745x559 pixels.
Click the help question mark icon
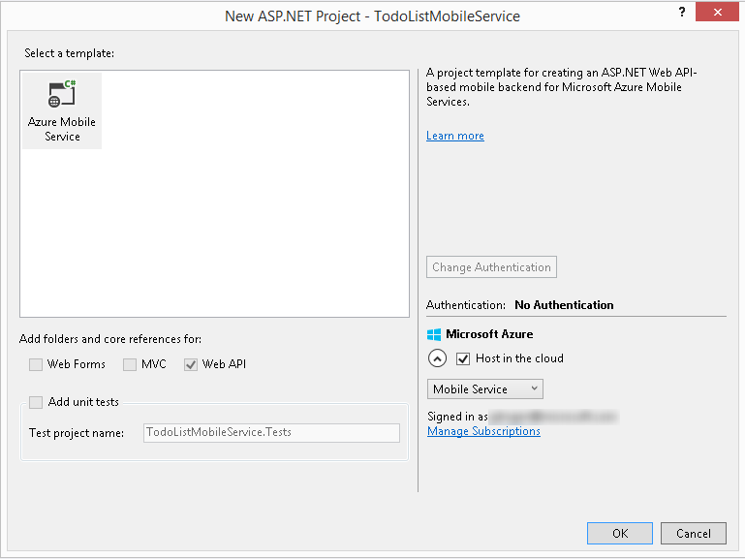point(682,13)
